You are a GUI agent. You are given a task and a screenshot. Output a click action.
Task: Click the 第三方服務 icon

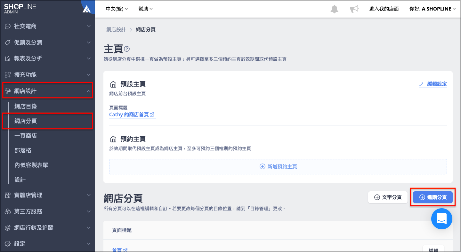[x=8, y=211]
